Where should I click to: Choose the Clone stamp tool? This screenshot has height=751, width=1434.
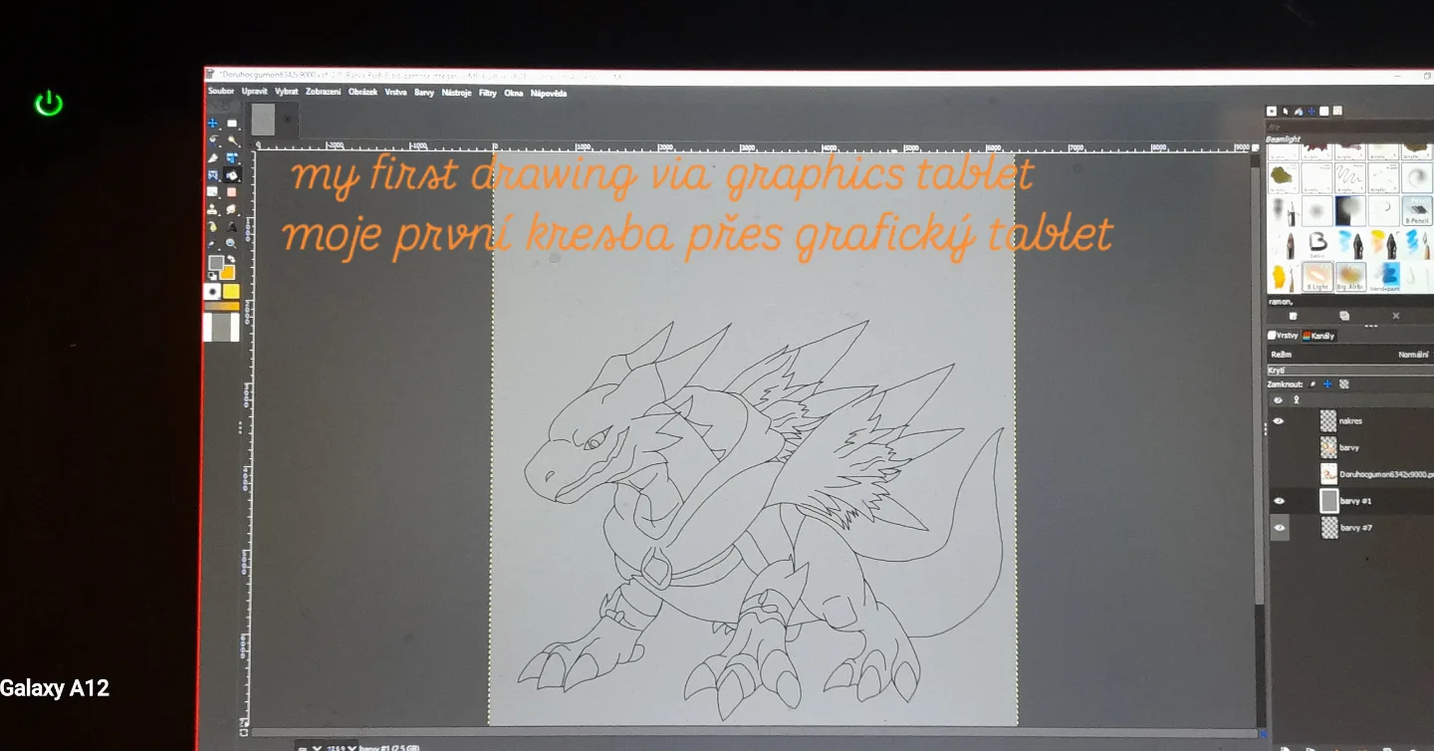click(x=213, y=209)
